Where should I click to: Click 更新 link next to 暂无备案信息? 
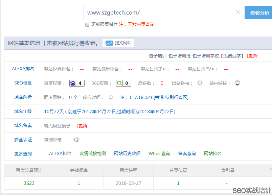coord(83,126)
